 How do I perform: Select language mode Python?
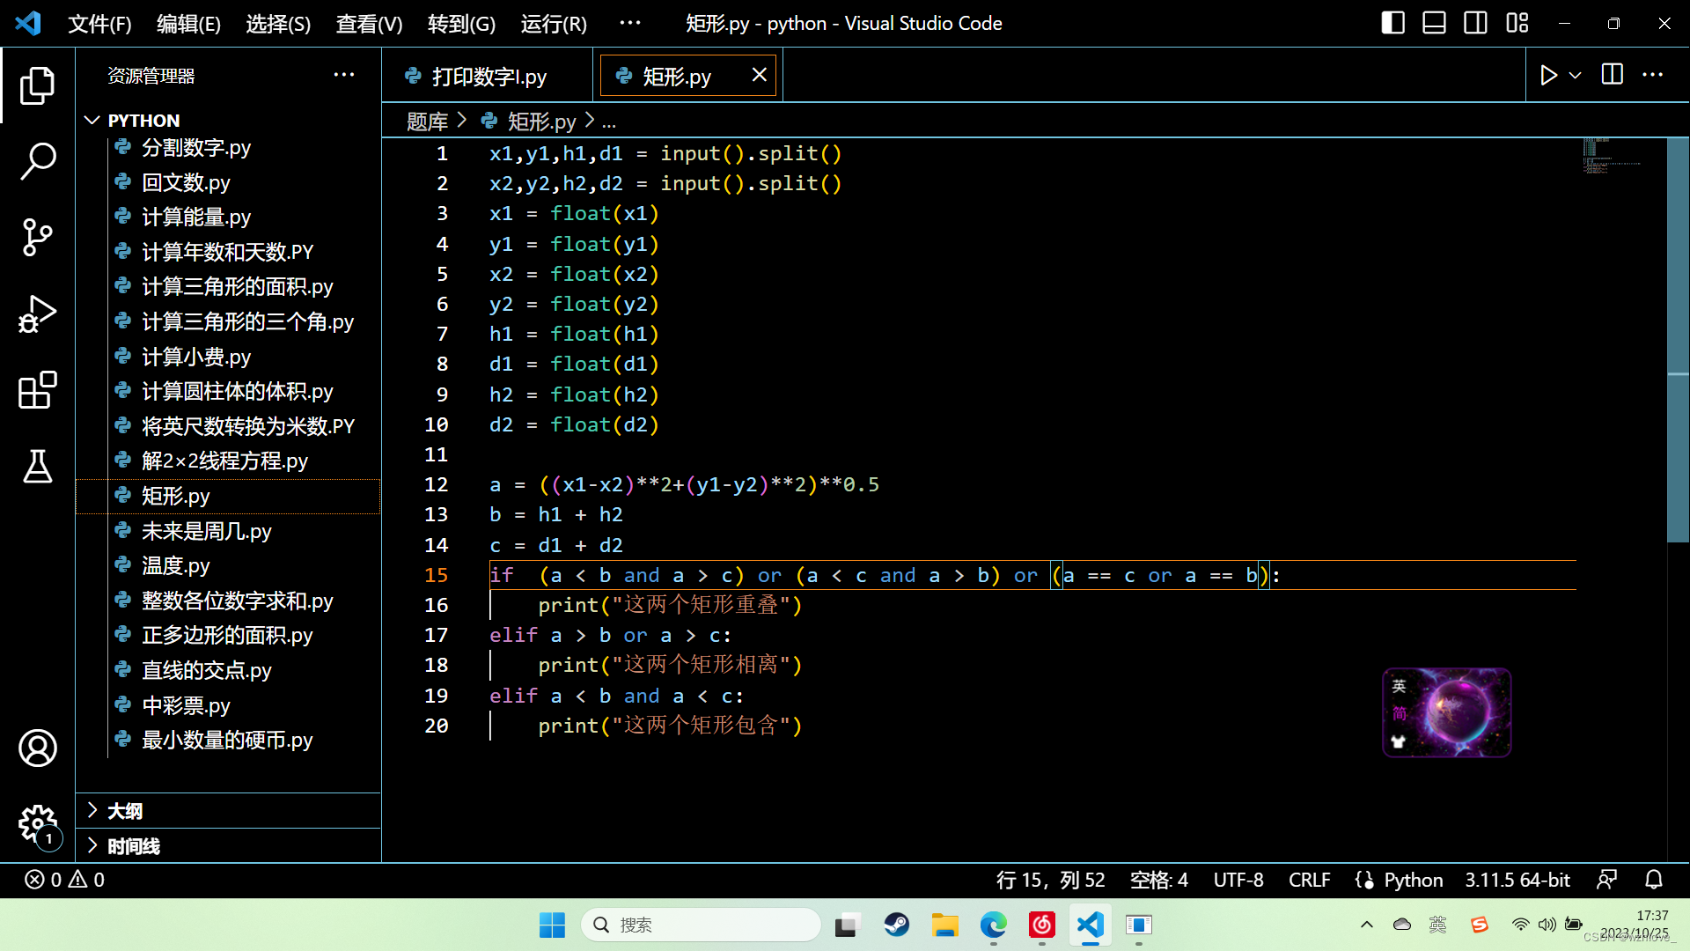point(1413,880)
